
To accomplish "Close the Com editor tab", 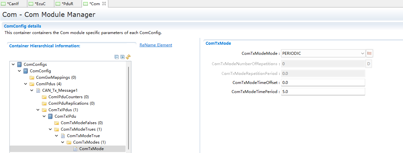I will (104, 4).
